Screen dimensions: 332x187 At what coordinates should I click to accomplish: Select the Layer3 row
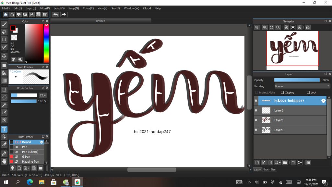click(x=290, y=110)
